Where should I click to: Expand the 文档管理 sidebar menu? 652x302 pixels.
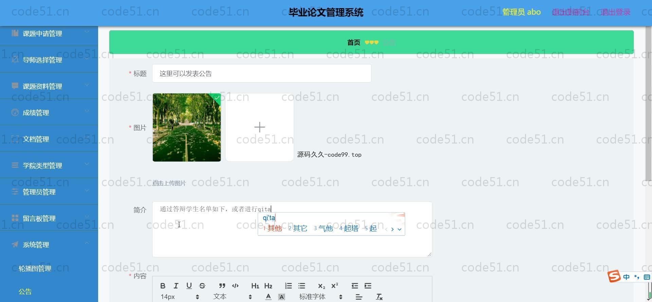pyautogui.click(x=49, y=139)
